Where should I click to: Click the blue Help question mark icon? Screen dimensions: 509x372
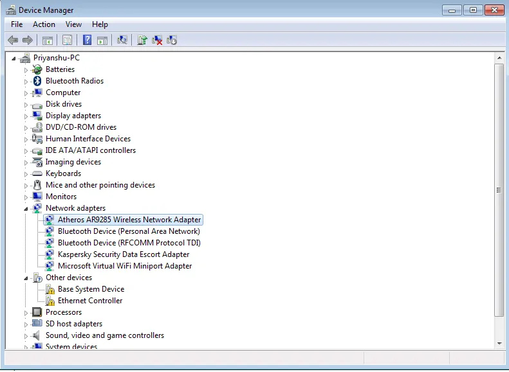click(x=87, y=40)
